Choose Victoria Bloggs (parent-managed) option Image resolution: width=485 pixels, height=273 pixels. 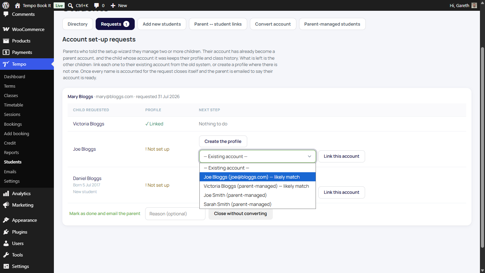[x=258, y=186]
